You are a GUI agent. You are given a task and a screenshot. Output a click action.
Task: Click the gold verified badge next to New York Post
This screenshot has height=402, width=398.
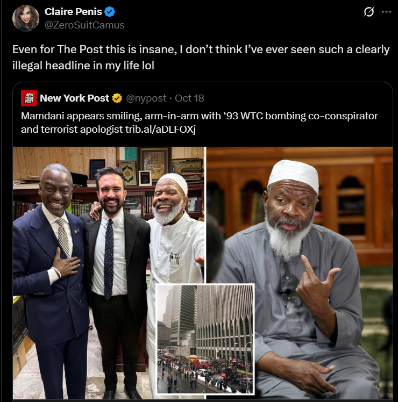coord(117,98)
